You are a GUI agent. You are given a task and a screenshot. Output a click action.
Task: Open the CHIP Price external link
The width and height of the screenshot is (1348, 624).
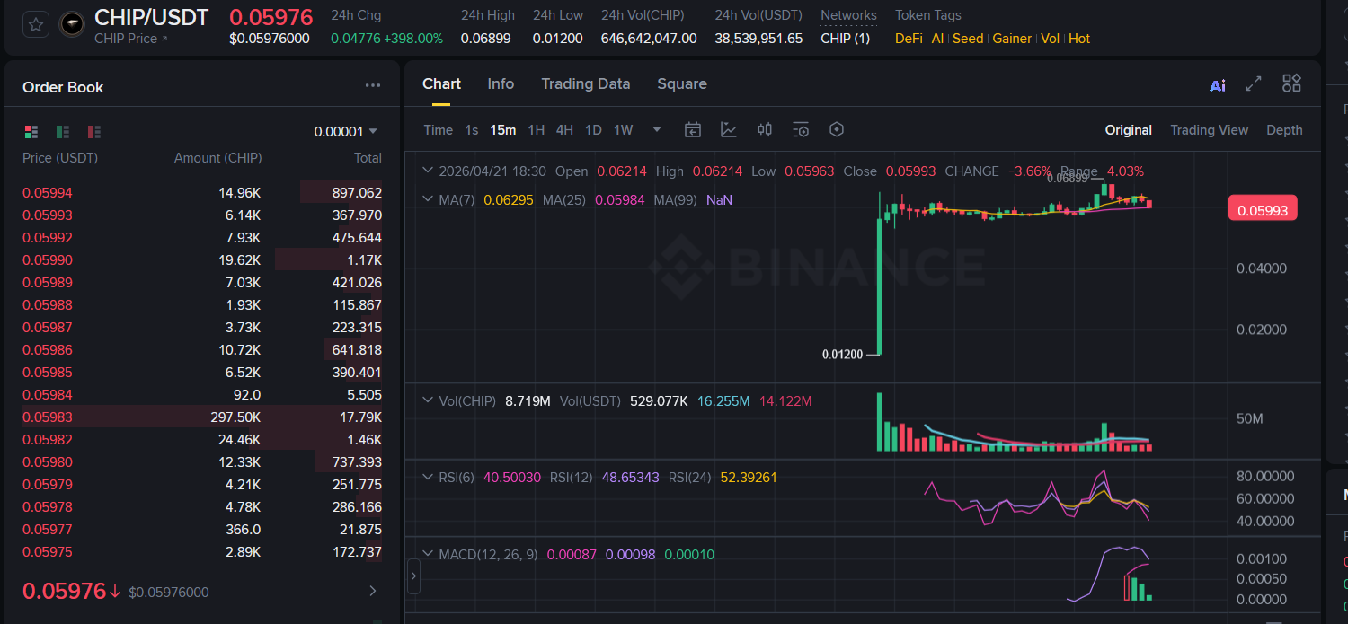(x=131, y=39)
